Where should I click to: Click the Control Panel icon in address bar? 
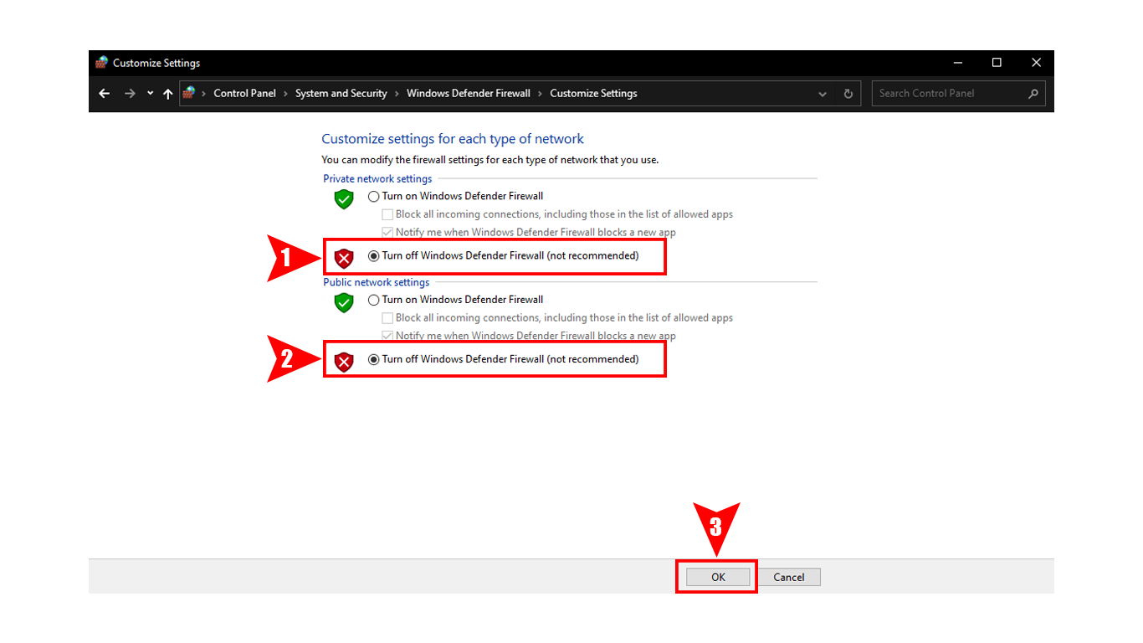point(189,93)
